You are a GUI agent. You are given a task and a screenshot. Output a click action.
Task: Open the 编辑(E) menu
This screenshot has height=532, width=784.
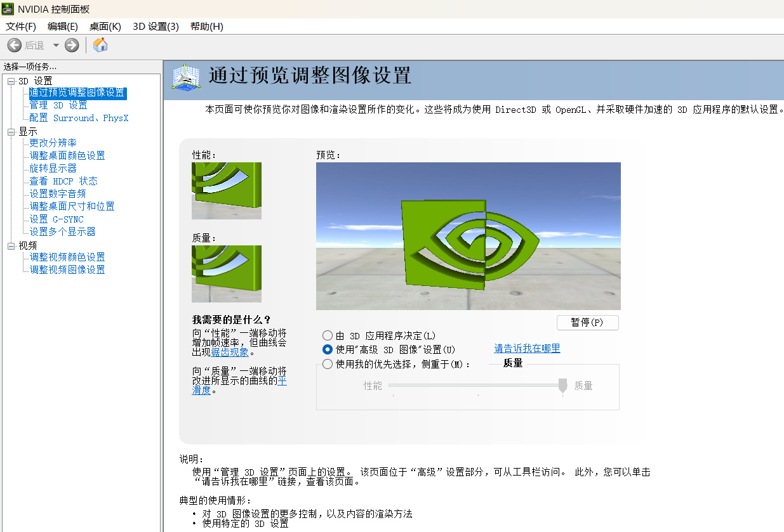(62, 26)
